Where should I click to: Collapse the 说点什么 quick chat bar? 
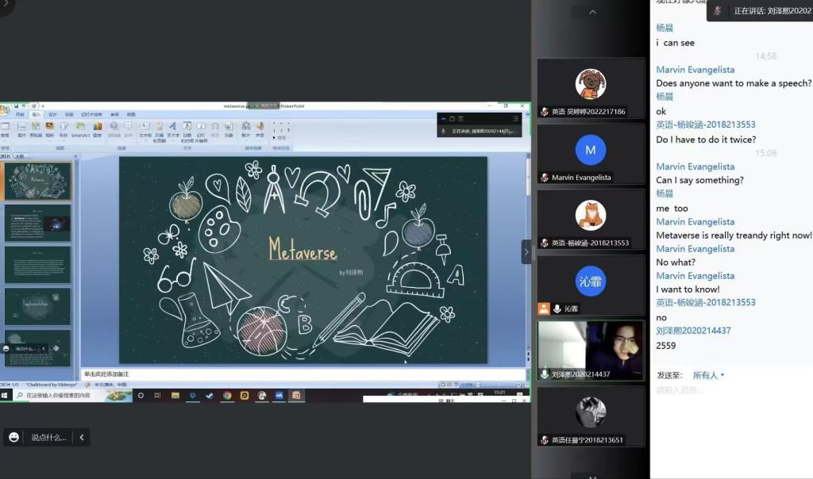tap(81, 437)
